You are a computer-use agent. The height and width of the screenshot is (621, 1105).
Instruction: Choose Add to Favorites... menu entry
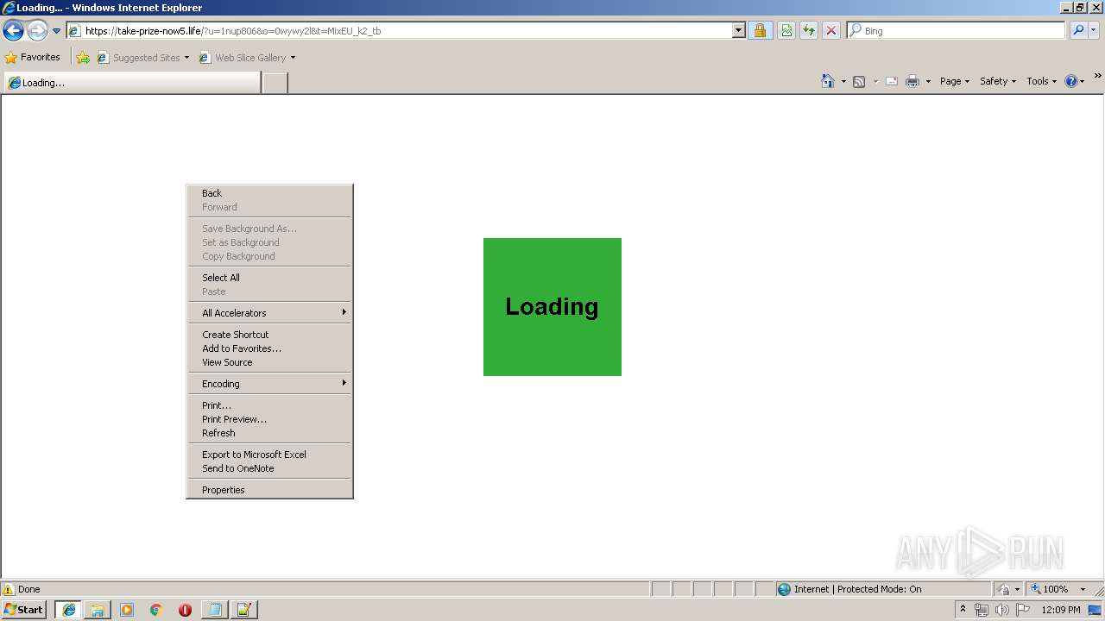269,348
